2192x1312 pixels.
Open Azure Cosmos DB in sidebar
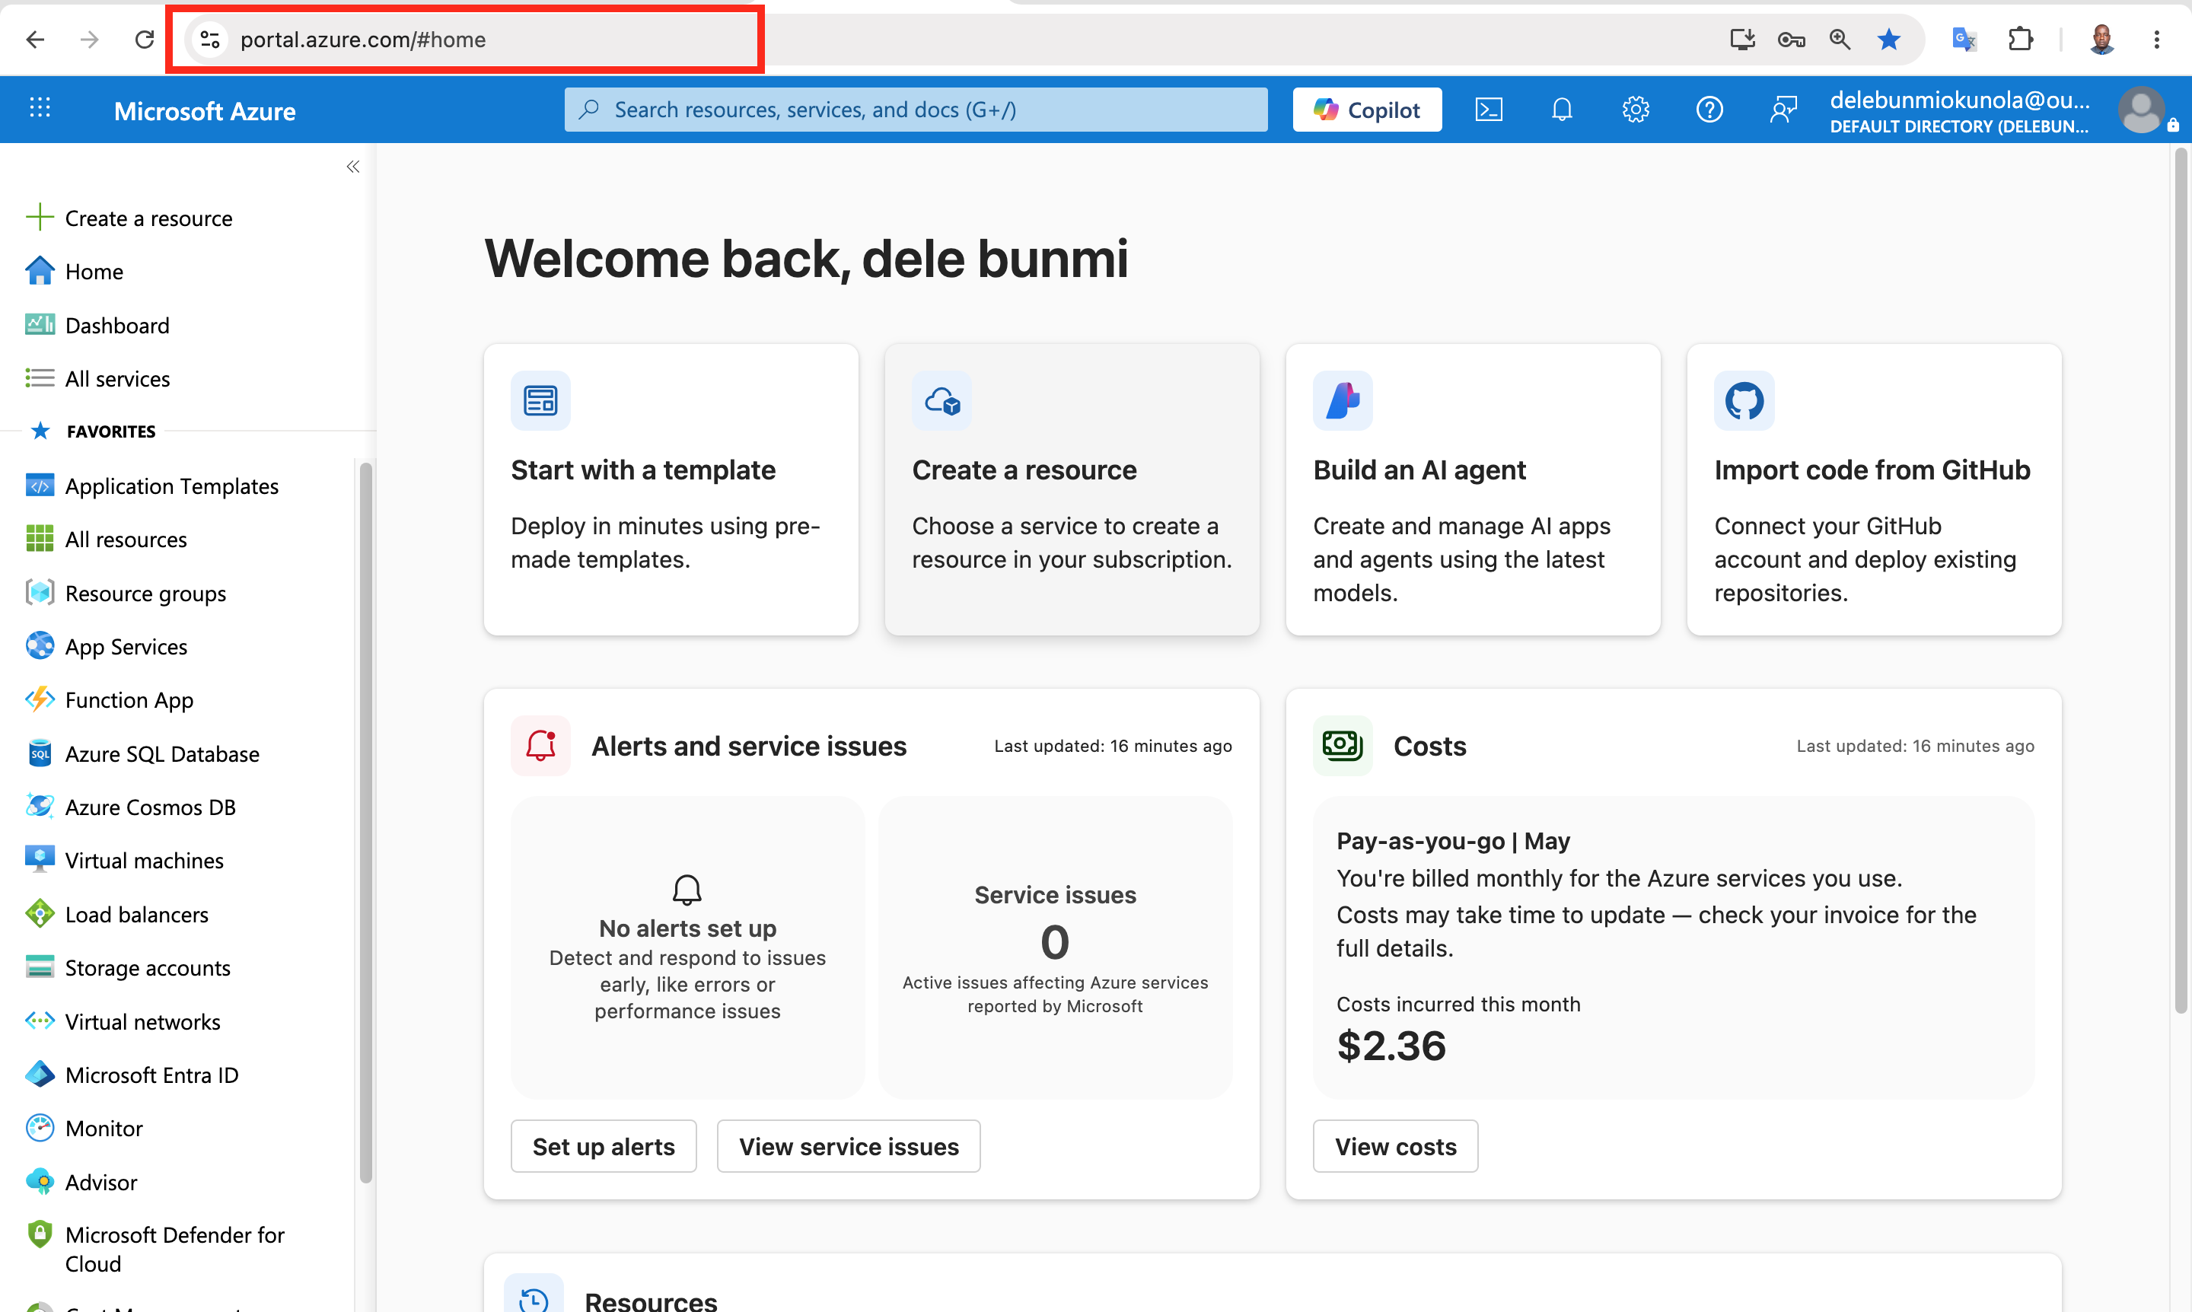[131, 807]
